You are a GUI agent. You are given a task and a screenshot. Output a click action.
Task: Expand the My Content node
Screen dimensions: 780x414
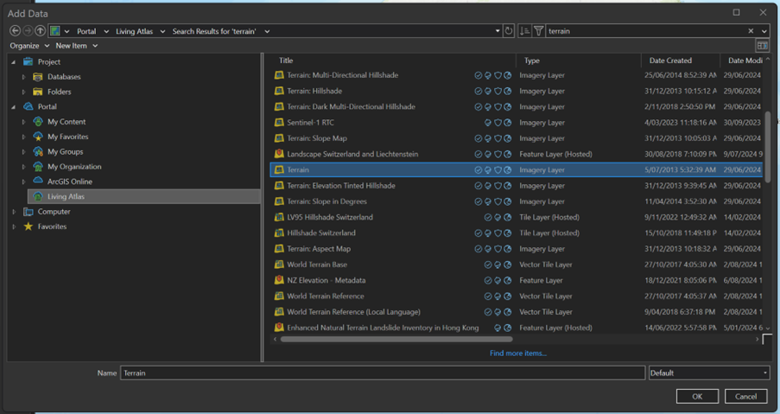click(23, 121)
